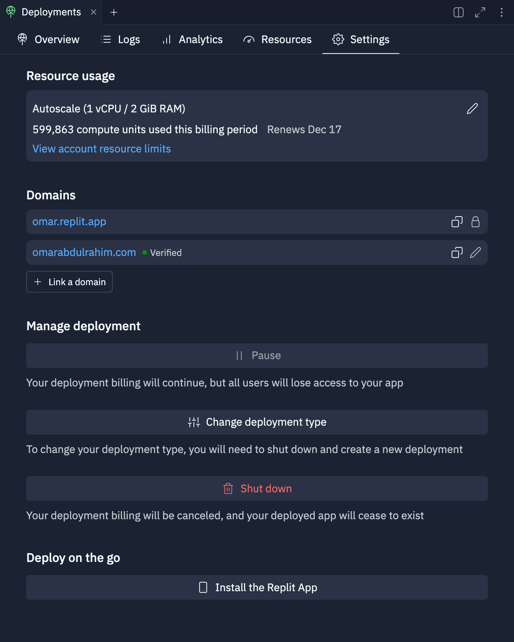Shut down the deployment
This screenshot has width=514, height=642.
tap(257, 488)
